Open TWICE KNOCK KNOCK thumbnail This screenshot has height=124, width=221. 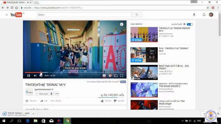tap(144, 34)
